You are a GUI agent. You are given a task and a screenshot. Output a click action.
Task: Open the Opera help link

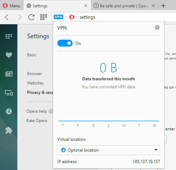[x=36, y=111]
